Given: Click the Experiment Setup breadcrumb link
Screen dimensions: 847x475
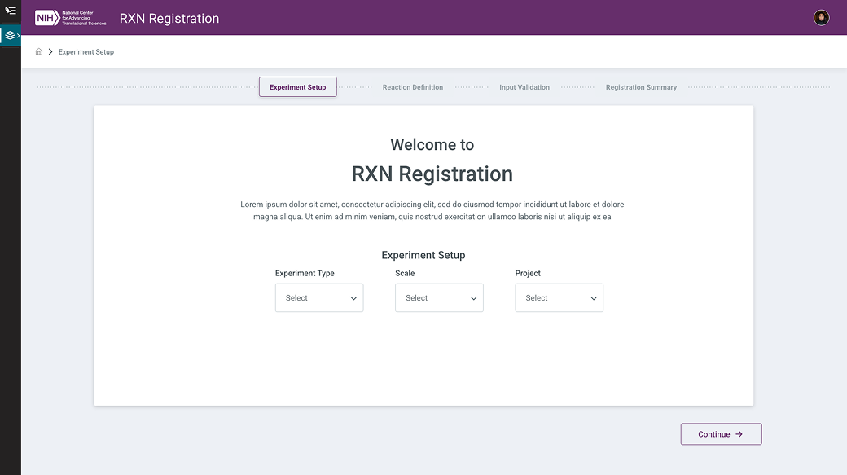Looking at the screenshot, I should pos(86,52).
